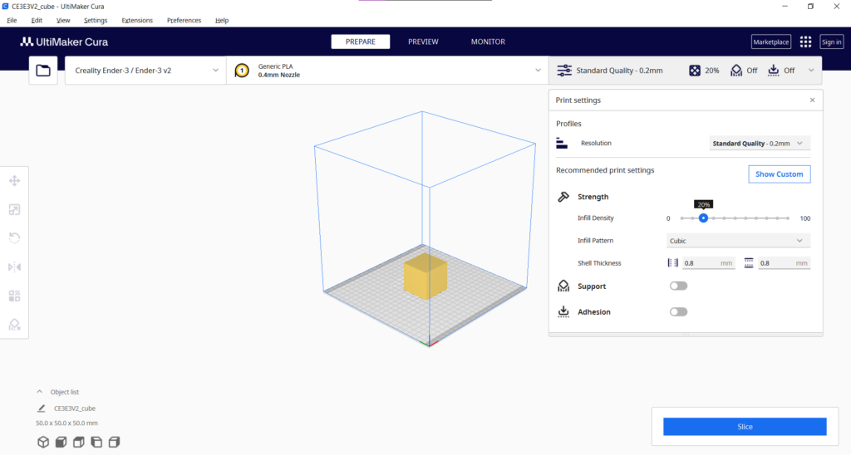Open the Edit menu
Viewport: 851px width, 455px height.
tap(37, 20)
